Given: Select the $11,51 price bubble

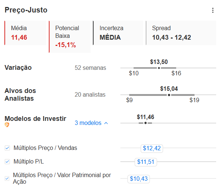Looking at the screenshot, I should click(146, 162).
